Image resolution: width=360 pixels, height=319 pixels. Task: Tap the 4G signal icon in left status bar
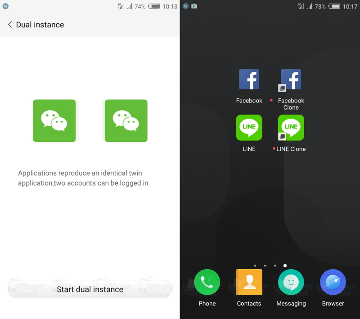(x=121, y=6)
